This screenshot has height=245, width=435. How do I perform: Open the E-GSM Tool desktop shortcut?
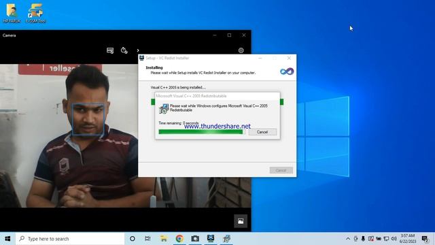pyautogui.click(x=36, y=13)
